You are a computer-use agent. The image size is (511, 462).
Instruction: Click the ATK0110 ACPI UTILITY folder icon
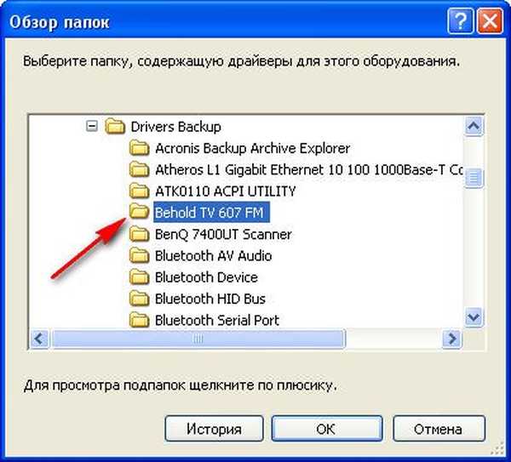[139, 191]
